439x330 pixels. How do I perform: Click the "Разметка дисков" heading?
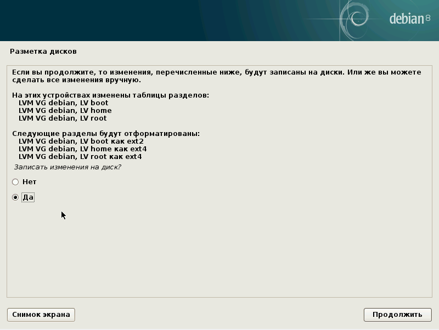(43, 52)
